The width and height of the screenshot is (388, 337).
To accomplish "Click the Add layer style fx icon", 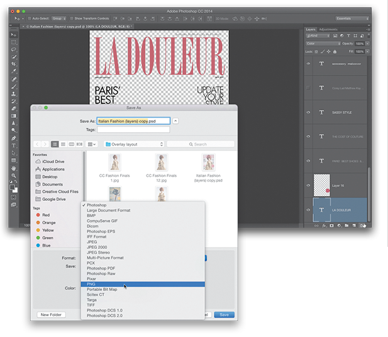I will coord(324,226).
